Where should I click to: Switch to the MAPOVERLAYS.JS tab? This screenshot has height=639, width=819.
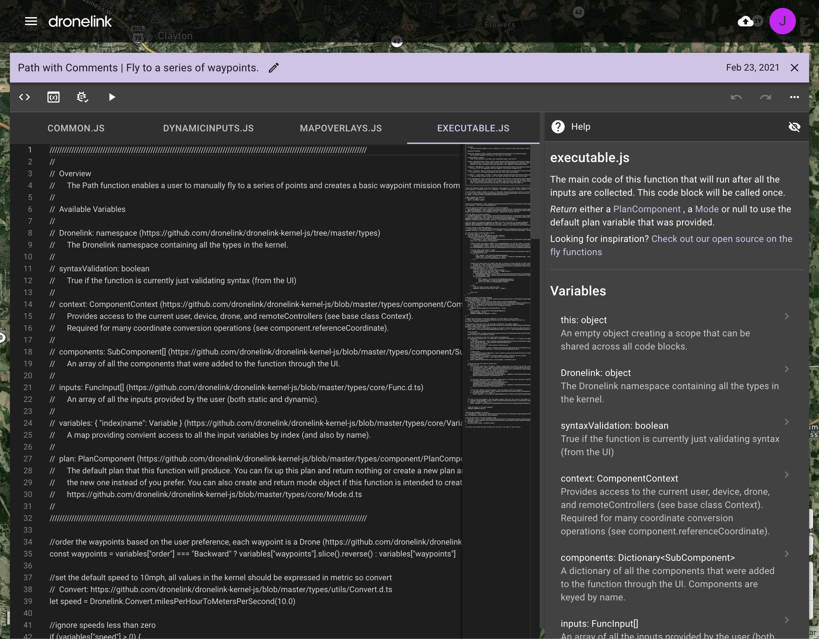point(341,128)
